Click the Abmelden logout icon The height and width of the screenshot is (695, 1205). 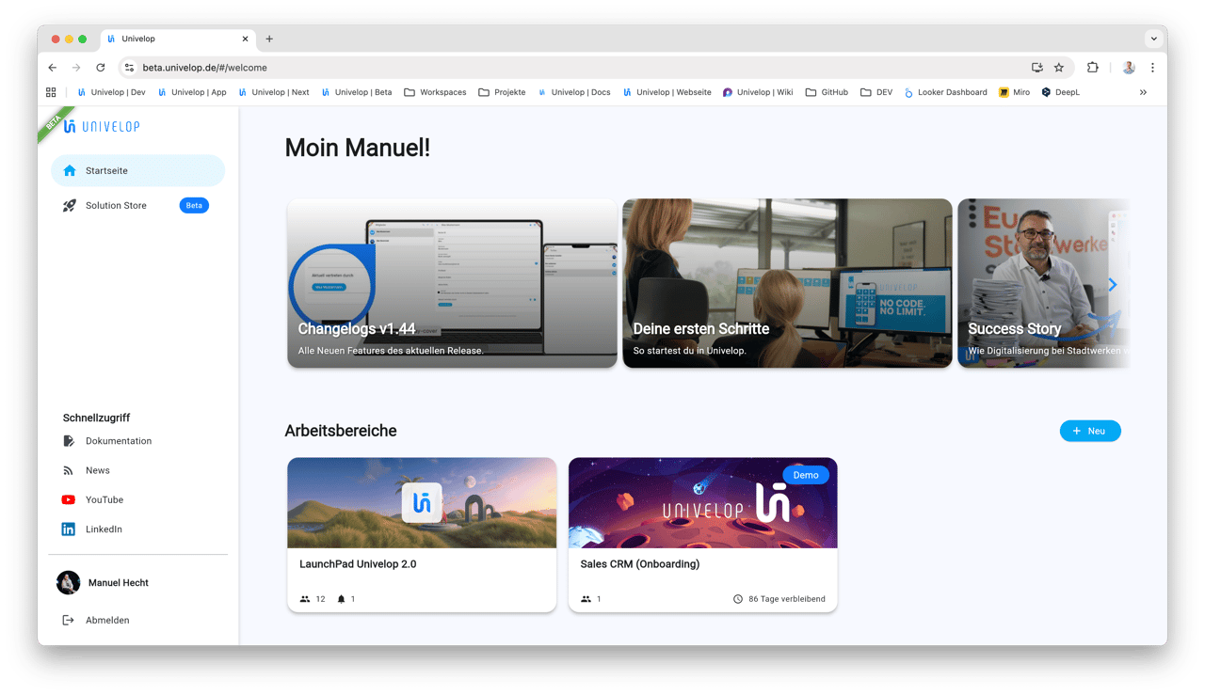click(69, 621)
